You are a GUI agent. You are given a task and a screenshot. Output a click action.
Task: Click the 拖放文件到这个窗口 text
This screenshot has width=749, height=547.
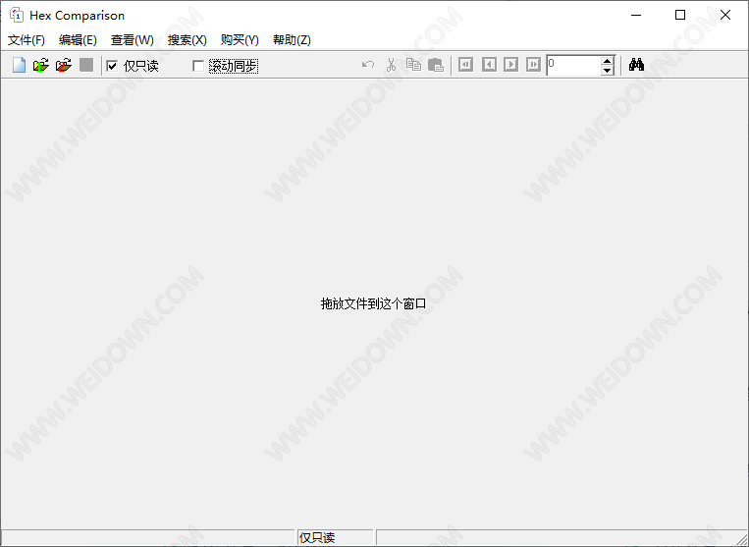point(374,303)
